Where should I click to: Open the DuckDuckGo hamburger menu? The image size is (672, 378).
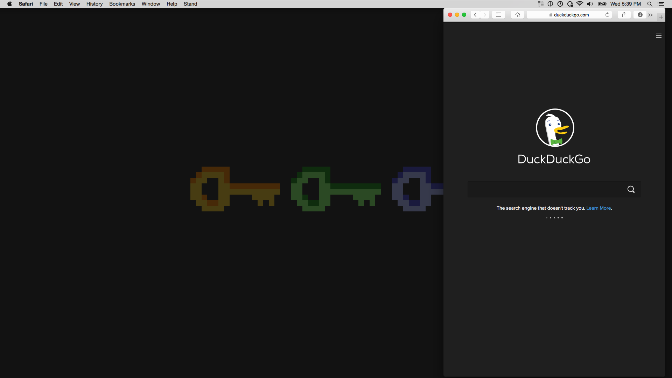coord(659,36)
